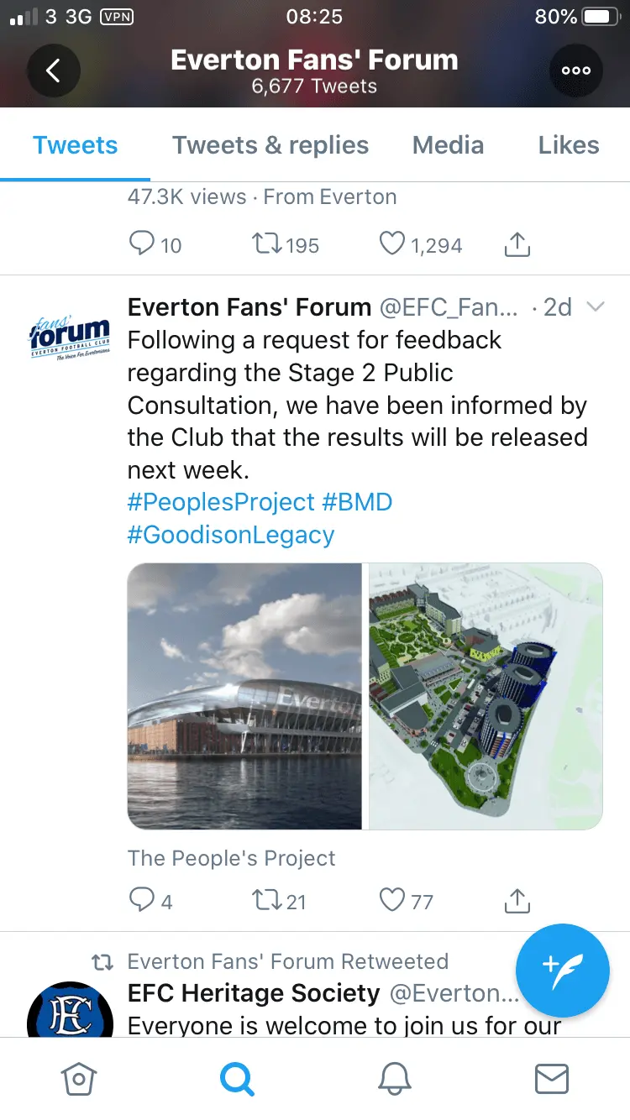This screenshot has height=1120, width=630.
Task: Tap the search magnifier icon
Action: (237, 1079)
